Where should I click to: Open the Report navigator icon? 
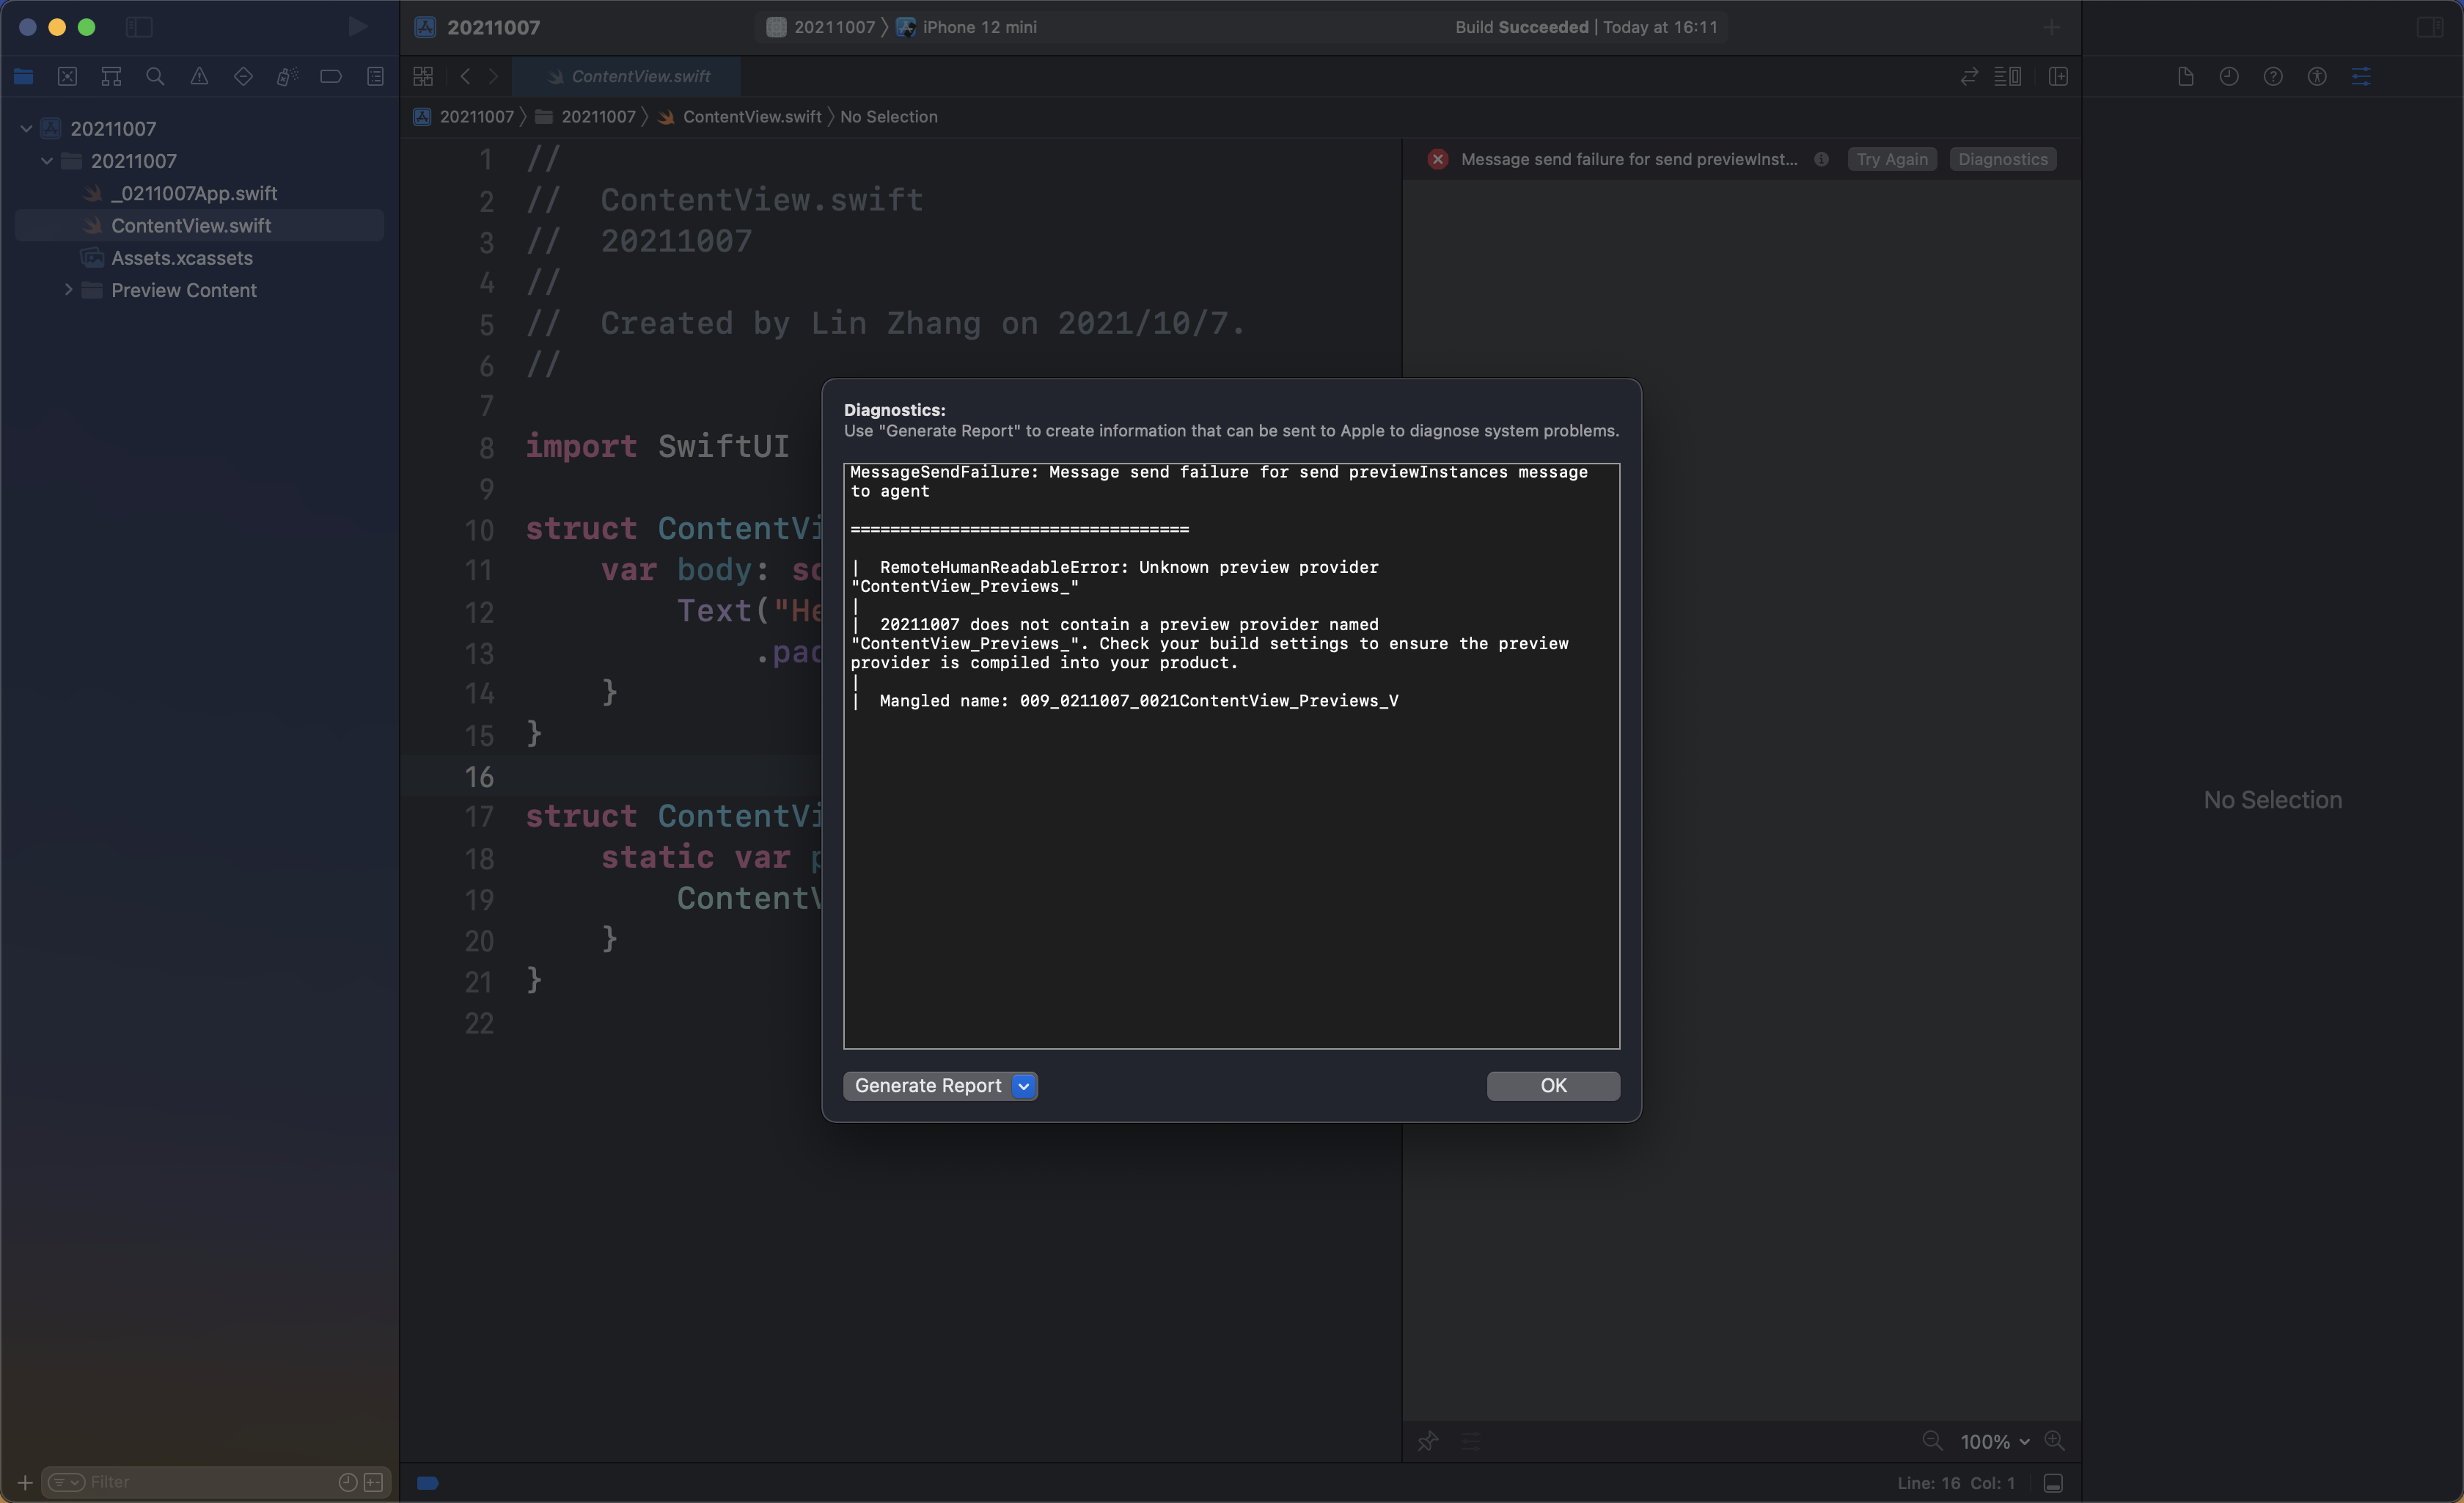coord(375,77)
